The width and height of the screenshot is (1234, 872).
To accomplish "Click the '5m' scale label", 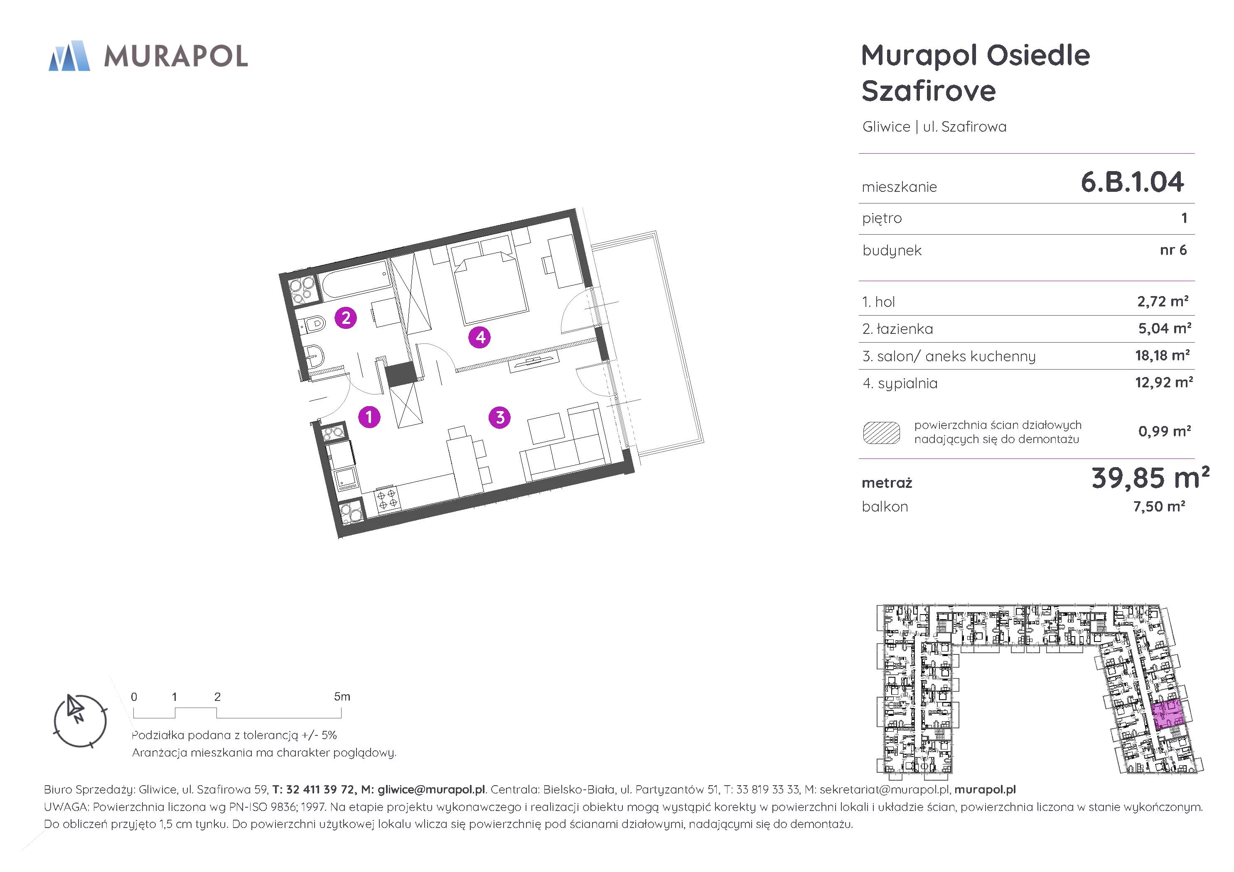I will tap(342, 697).
